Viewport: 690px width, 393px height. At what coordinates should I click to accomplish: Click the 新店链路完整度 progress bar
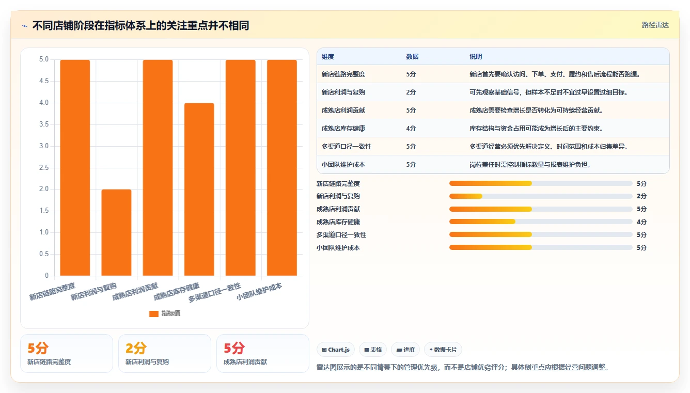pos(541,183)
